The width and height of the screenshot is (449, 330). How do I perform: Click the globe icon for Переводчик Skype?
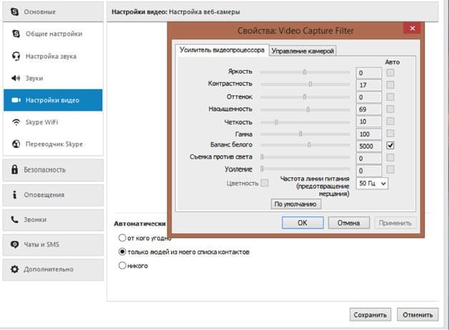(16, 144)
